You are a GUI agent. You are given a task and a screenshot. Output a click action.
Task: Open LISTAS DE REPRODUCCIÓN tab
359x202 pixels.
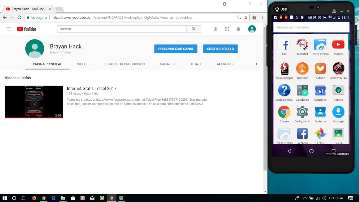pos(124,64)
